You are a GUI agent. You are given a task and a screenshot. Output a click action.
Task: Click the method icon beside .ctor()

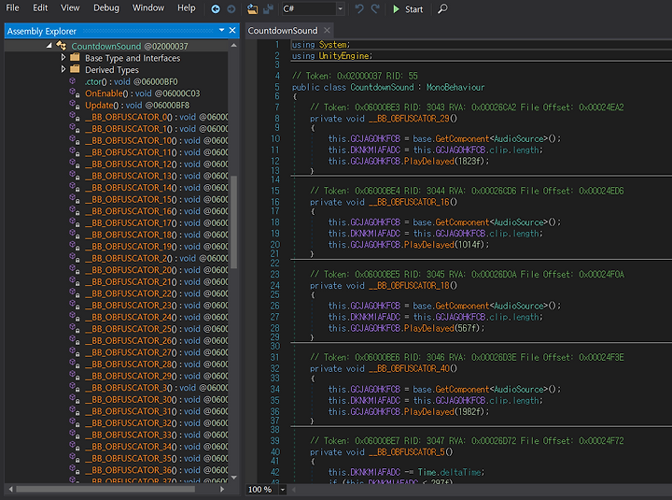73,81
